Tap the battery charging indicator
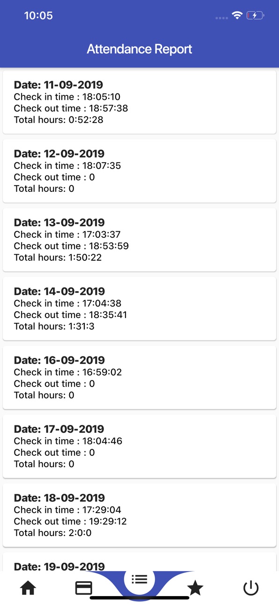The image size is (279, 605). point(255,15)
